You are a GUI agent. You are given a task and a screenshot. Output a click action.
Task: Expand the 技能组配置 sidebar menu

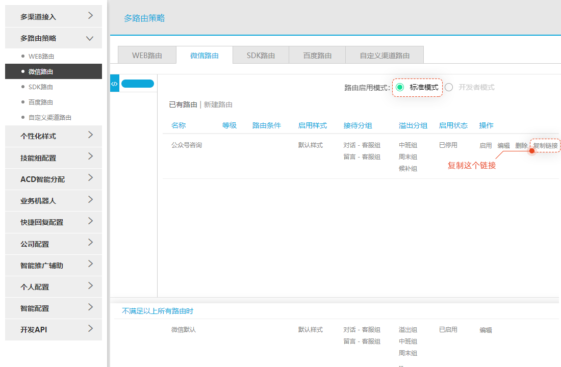pos(54,158)
